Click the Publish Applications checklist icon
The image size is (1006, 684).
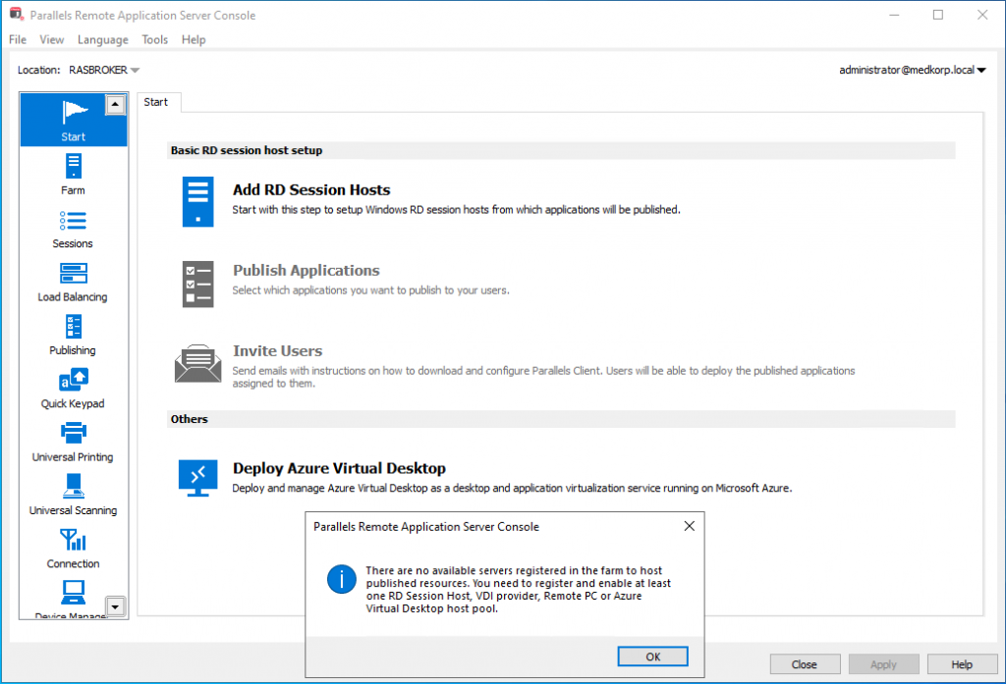[x=197, y=284]
